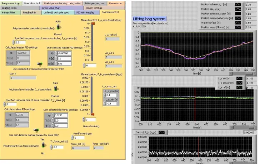The height and width of the screenshot is (164, 259).
Task: Click user slave Ti stepper arrows
Action: tap(53, 121)
